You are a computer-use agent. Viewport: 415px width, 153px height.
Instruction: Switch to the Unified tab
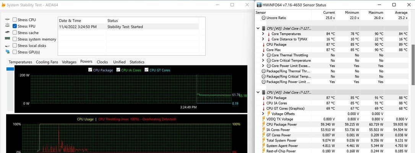[x=119, y=62]
